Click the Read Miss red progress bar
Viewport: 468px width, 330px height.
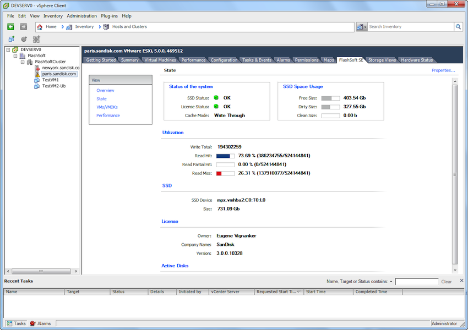[x=225, y=173]
